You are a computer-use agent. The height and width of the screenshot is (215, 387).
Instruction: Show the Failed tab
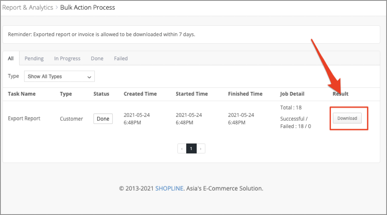(x=121, y=59)
